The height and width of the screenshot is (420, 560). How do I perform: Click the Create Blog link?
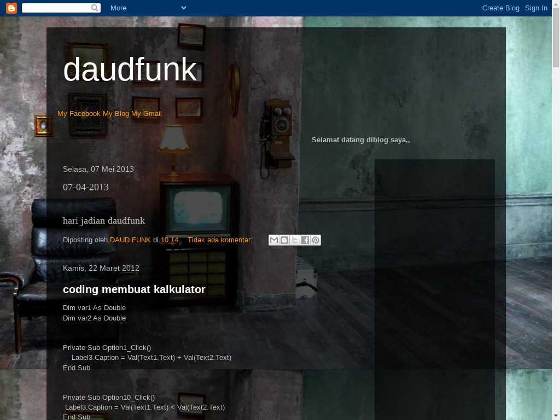[501, 8]
